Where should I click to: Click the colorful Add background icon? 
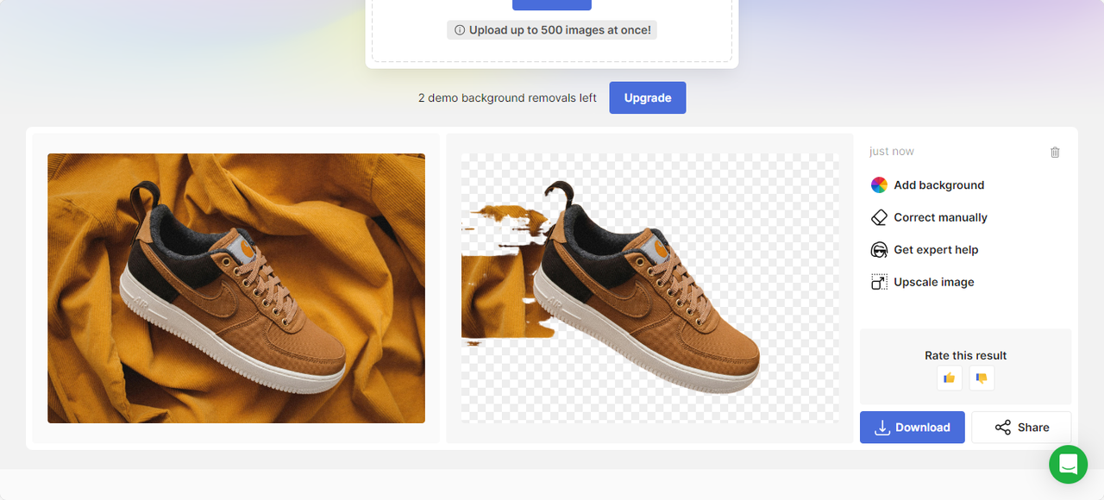coord(879,184)
